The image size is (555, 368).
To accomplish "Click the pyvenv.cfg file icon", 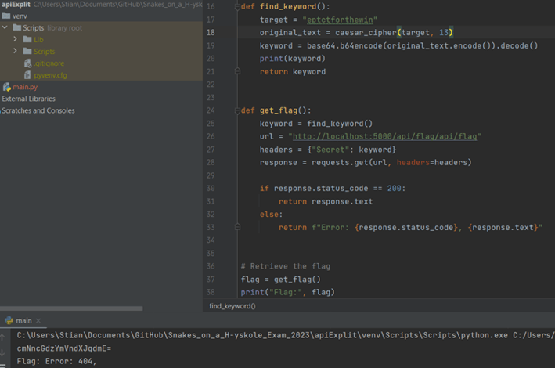I will (27, 74).
